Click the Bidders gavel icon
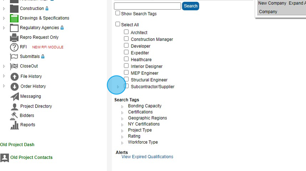Screen dimensions: 306x171 pos(14,116)
